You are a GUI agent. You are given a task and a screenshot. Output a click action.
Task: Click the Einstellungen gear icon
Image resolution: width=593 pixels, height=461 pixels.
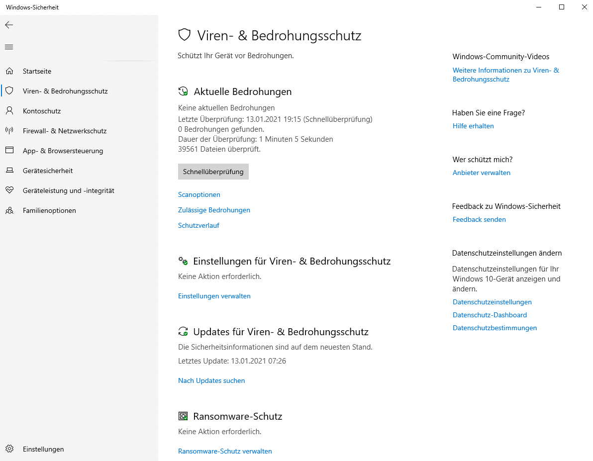coord(9,449)
